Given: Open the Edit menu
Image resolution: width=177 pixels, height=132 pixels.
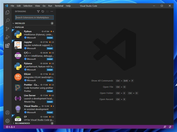Looking at the screenshot, I should tap(19, 6).
